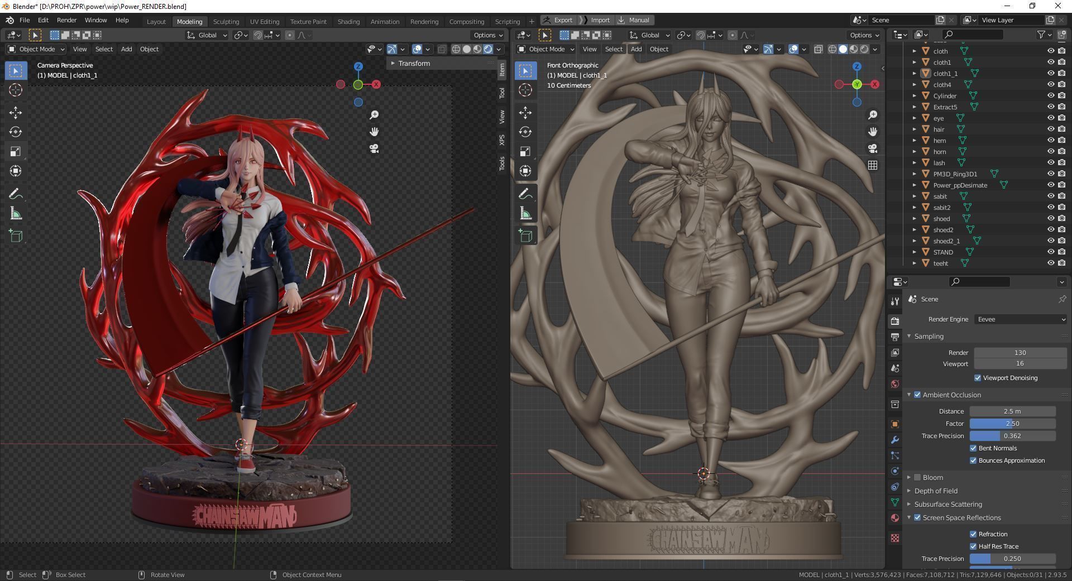Select the Move tool in left viewport
Viewport: 1072px width, 581px height.
[x=16, y=113]
